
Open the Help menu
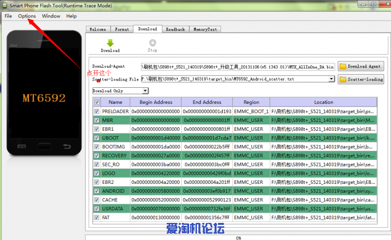[71, 16]
